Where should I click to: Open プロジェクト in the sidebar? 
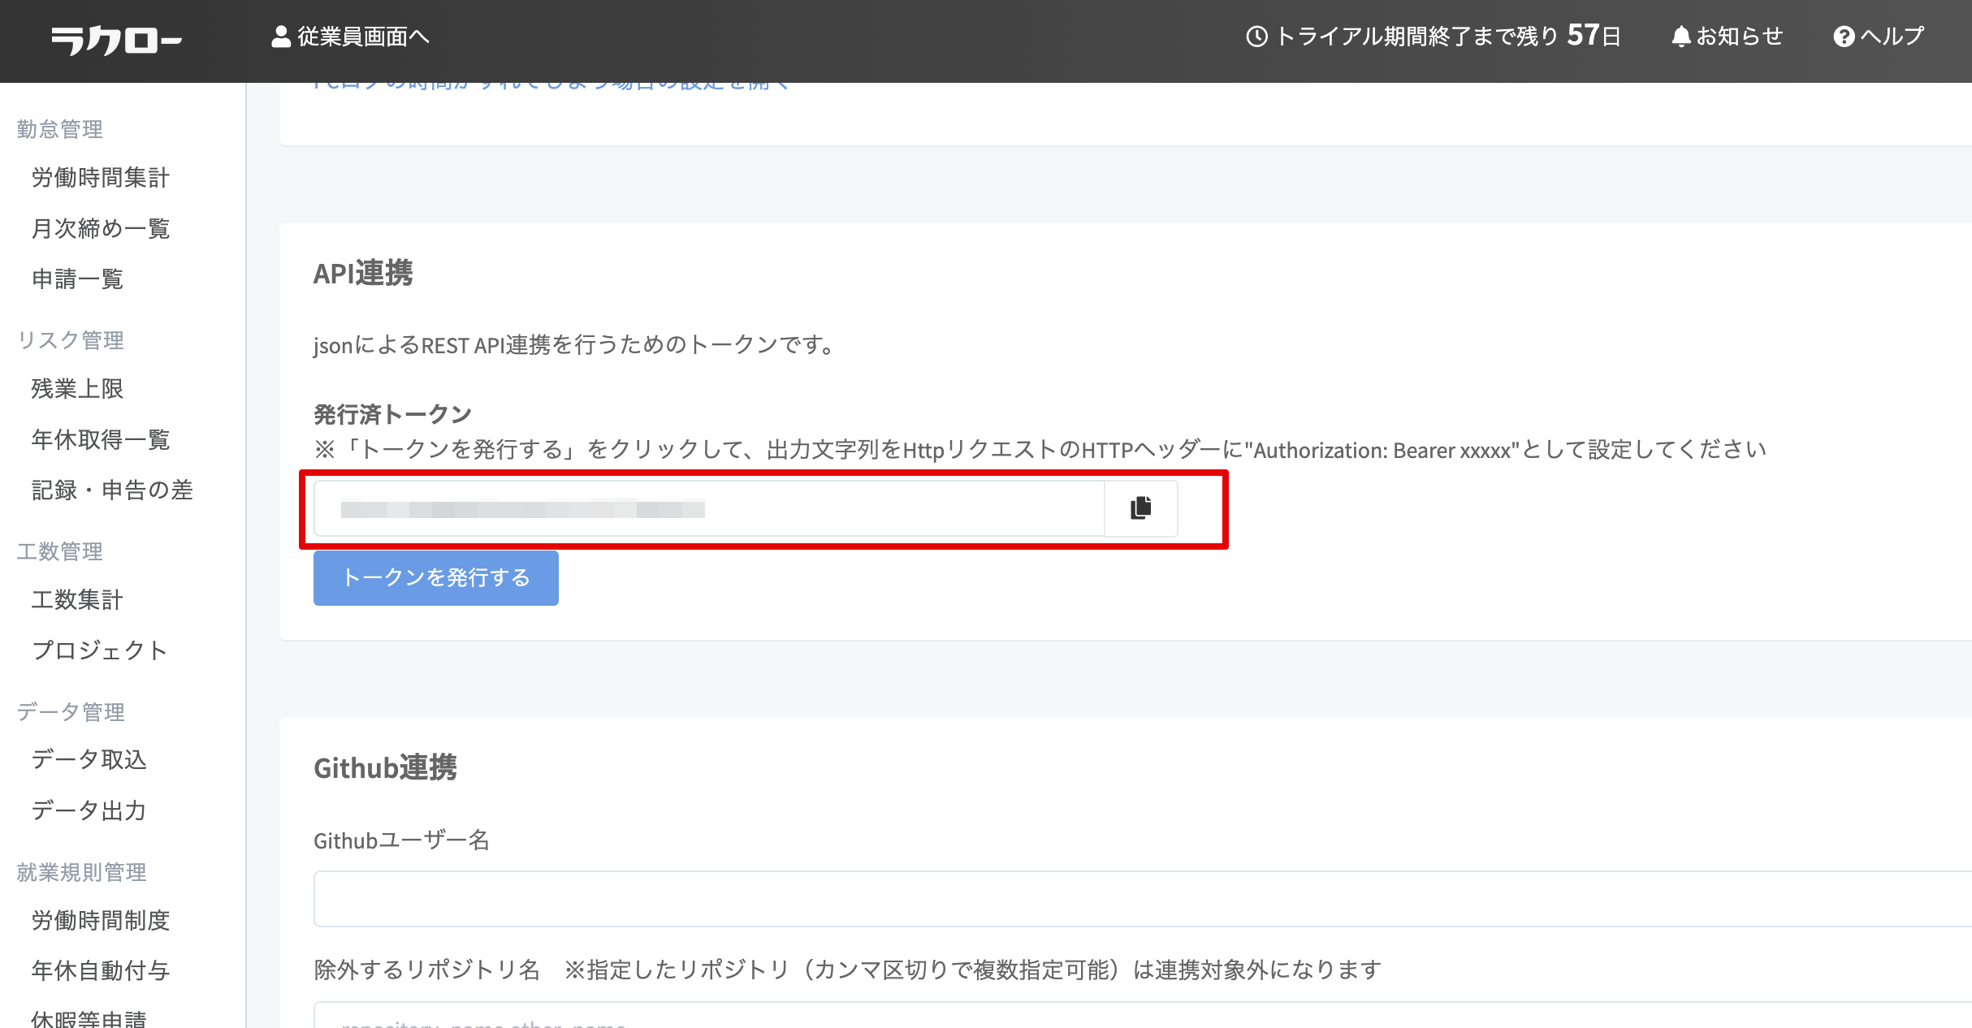[100, 650]
